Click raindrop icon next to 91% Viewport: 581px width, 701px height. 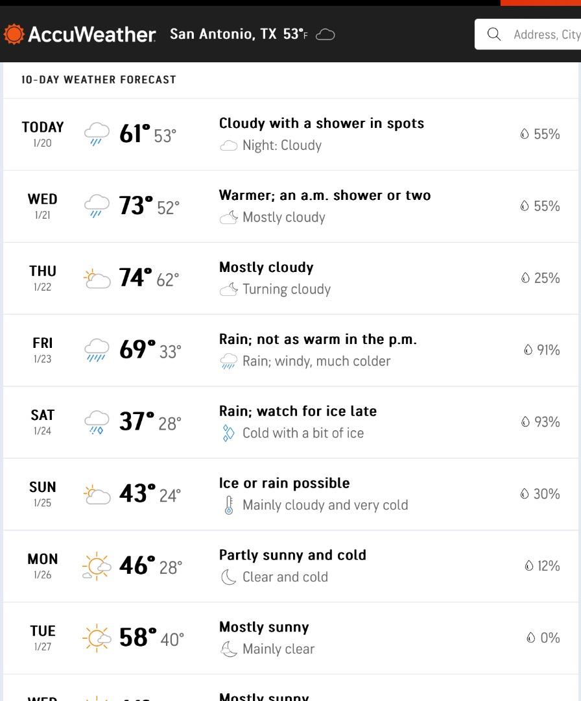point(528,350)
